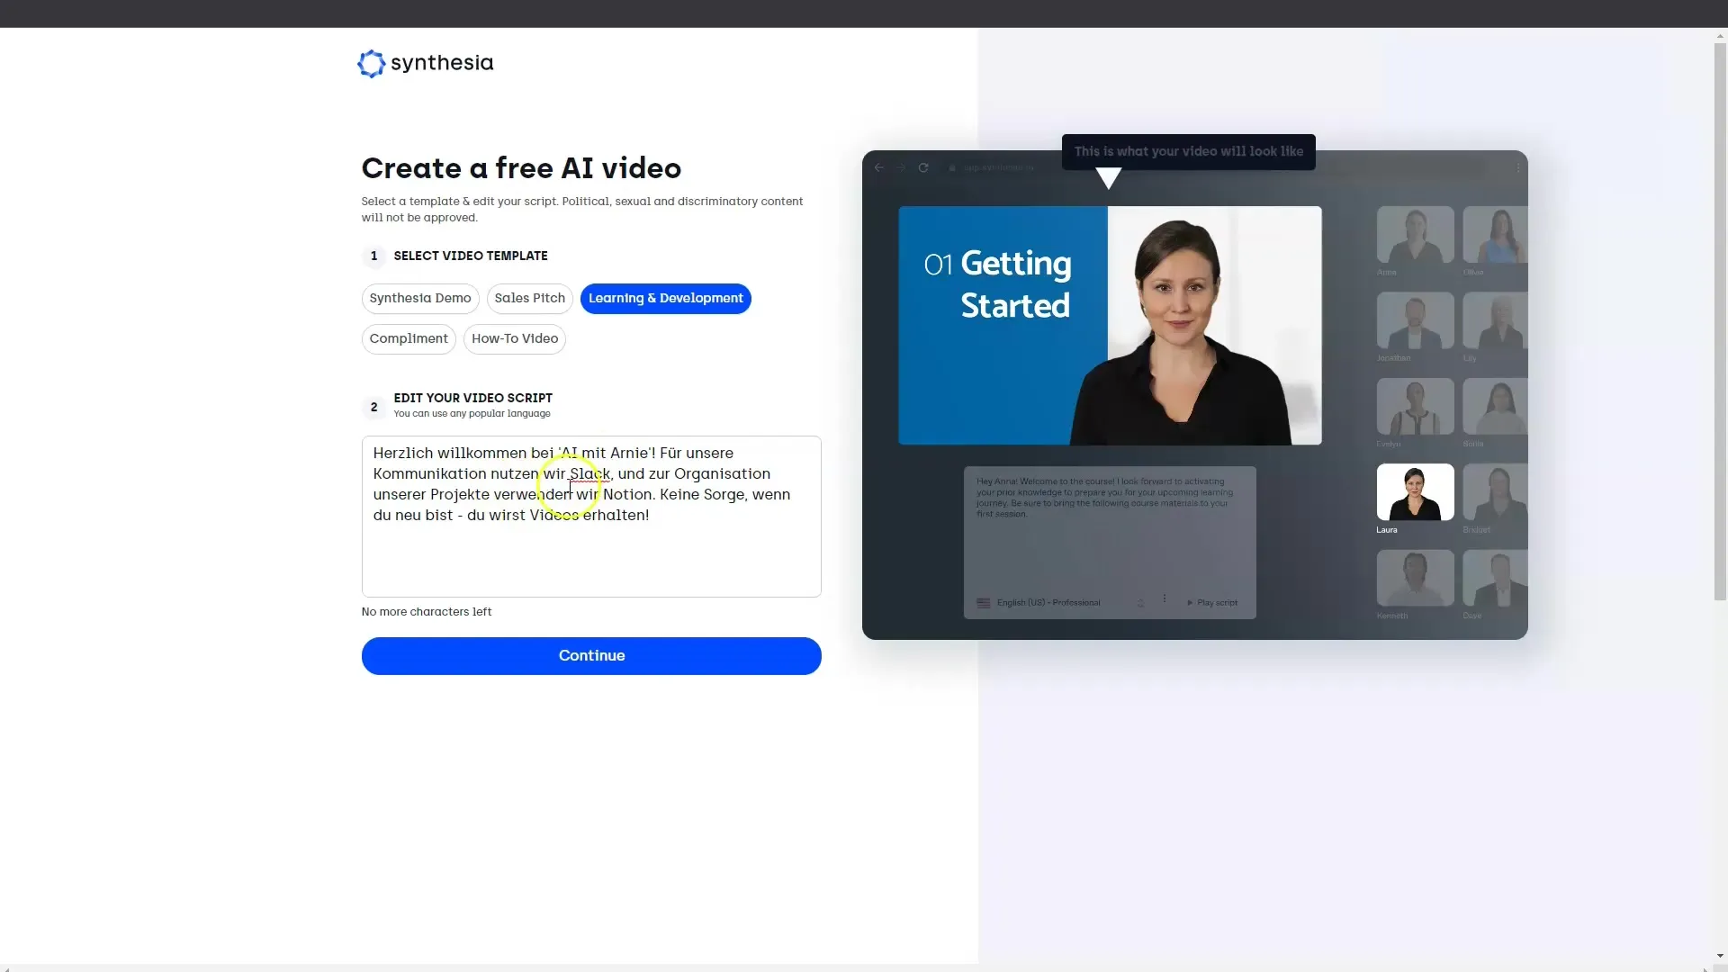Select the Learning & Development template tab

664,298
